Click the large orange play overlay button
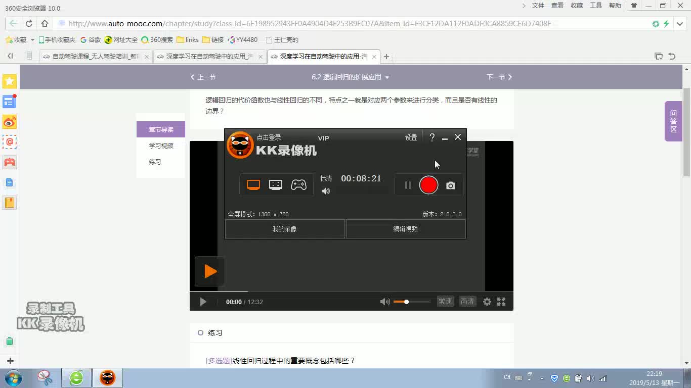 [x=210, y=271]
